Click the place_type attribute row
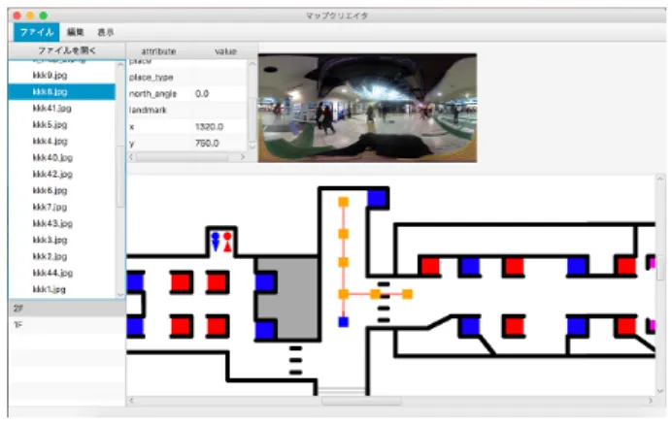Viewport: 672px width, 426px height. (186, 78)
